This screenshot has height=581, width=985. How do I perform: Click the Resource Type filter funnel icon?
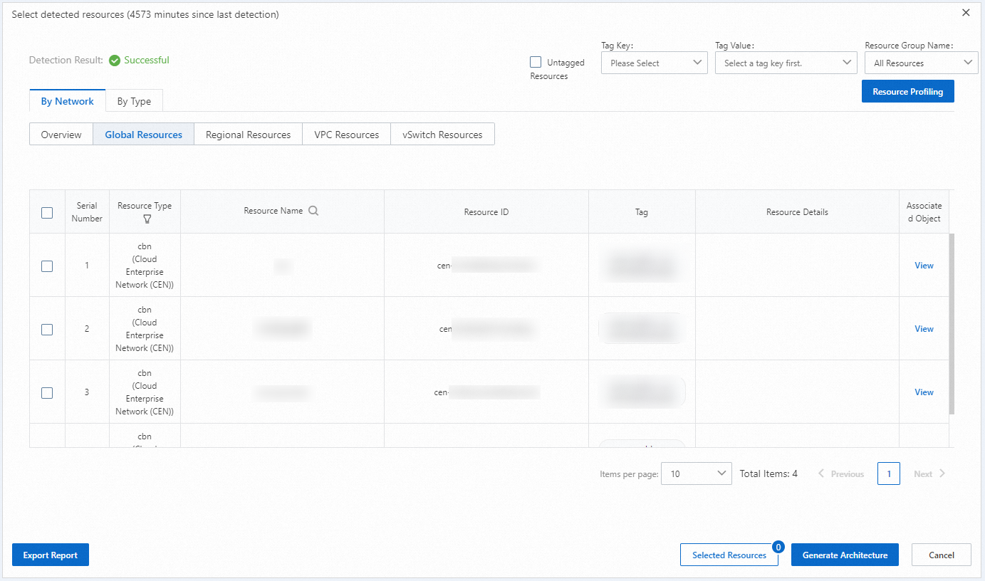147,219
